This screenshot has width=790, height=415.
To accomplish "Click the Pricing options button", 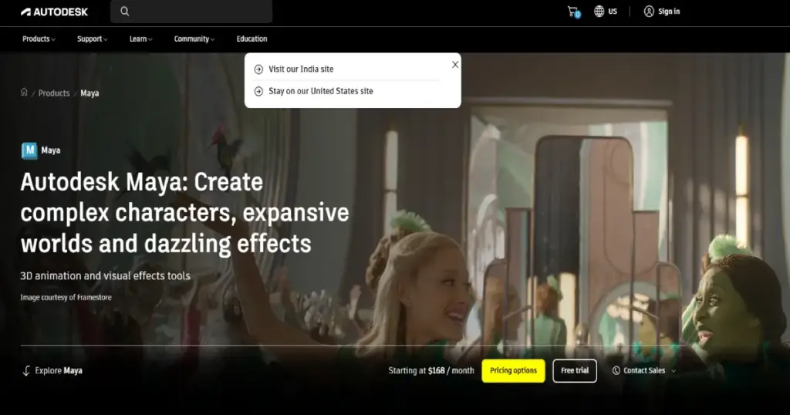I will click(513, 371).
